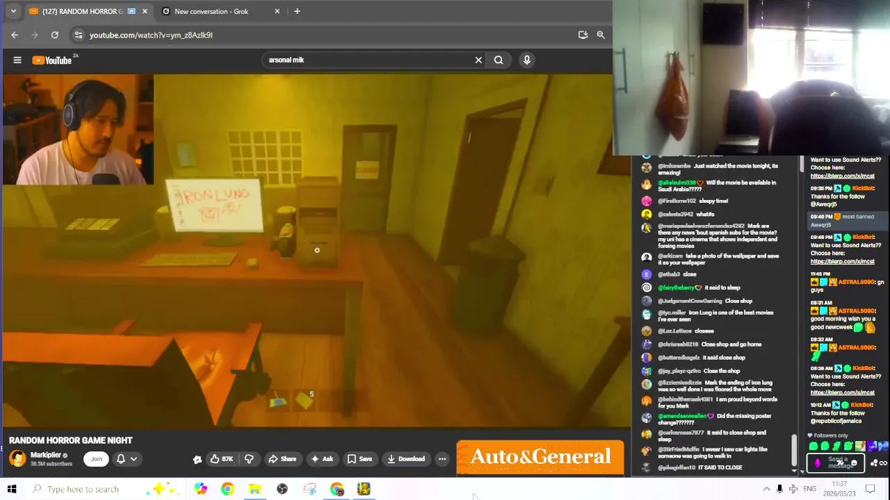Open Markiplier's channel avatar

pyautogui.click(x=17, y=458)
